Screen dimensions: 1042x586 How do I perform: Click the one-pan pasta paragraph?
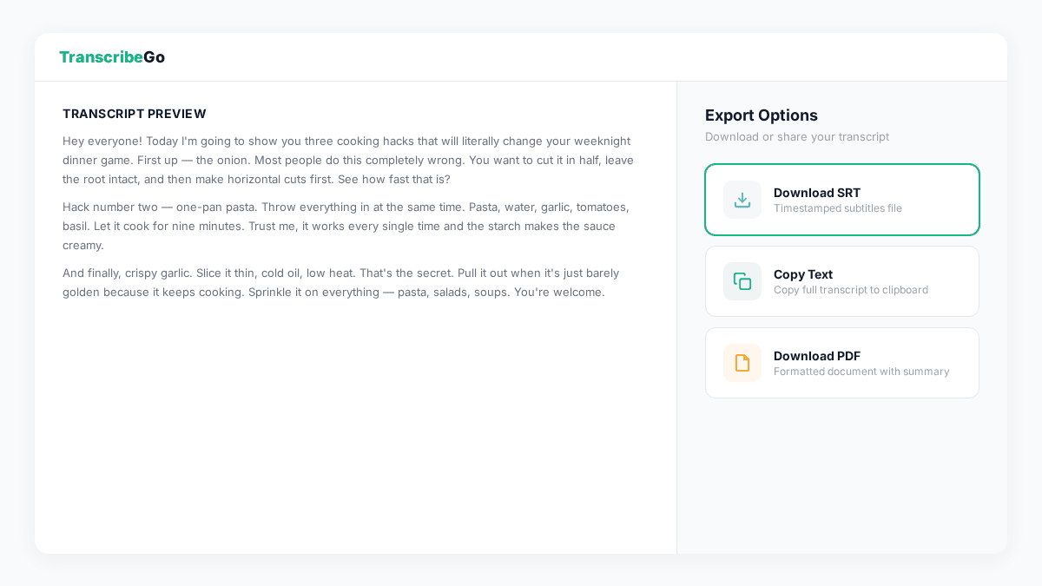347,226
